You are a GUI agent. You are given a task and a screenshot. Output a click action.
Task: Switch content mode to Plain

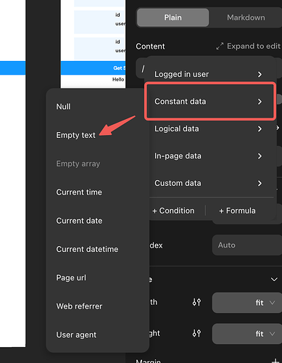pyautogui.click(x=173, y=17)
